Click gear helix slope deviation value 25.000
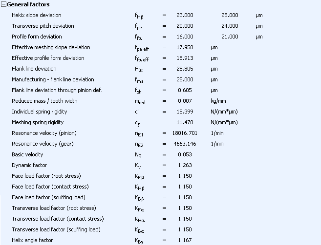 [230, 15]
